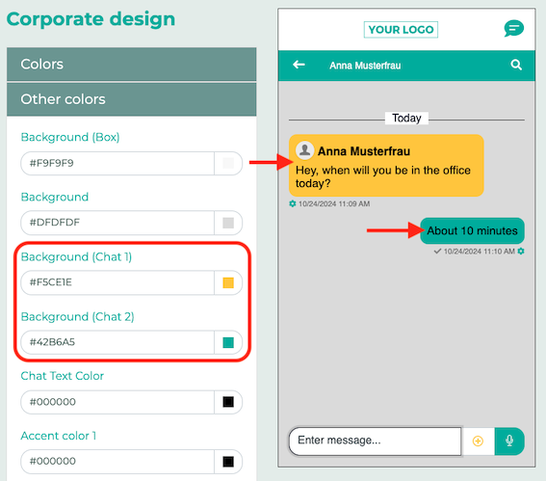
Task: Click the chat bubble icon beside logo
Action: (x=514, y=29)
